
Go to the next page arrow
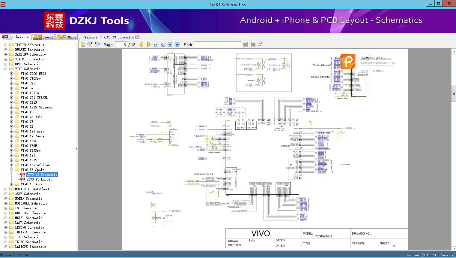click(x=149, y=44)
